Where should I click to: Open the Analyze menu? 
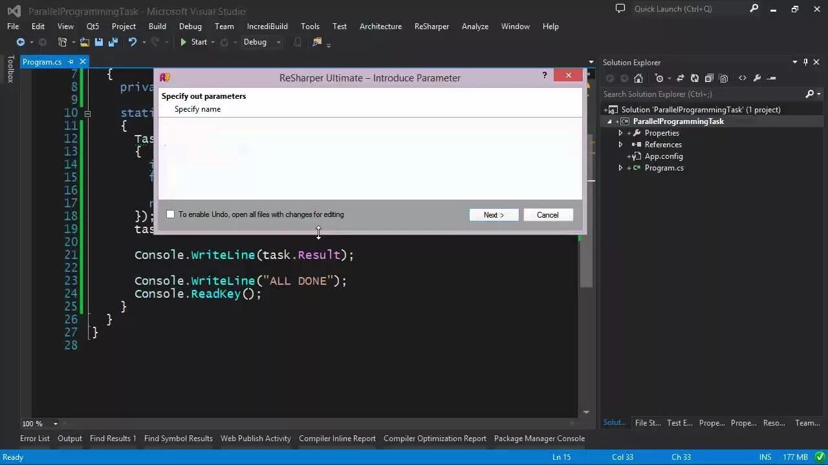(x=475, y=26)
